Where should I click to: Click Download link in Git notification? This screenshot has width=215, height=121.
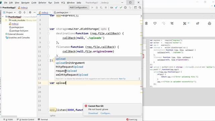click(93, 113)
